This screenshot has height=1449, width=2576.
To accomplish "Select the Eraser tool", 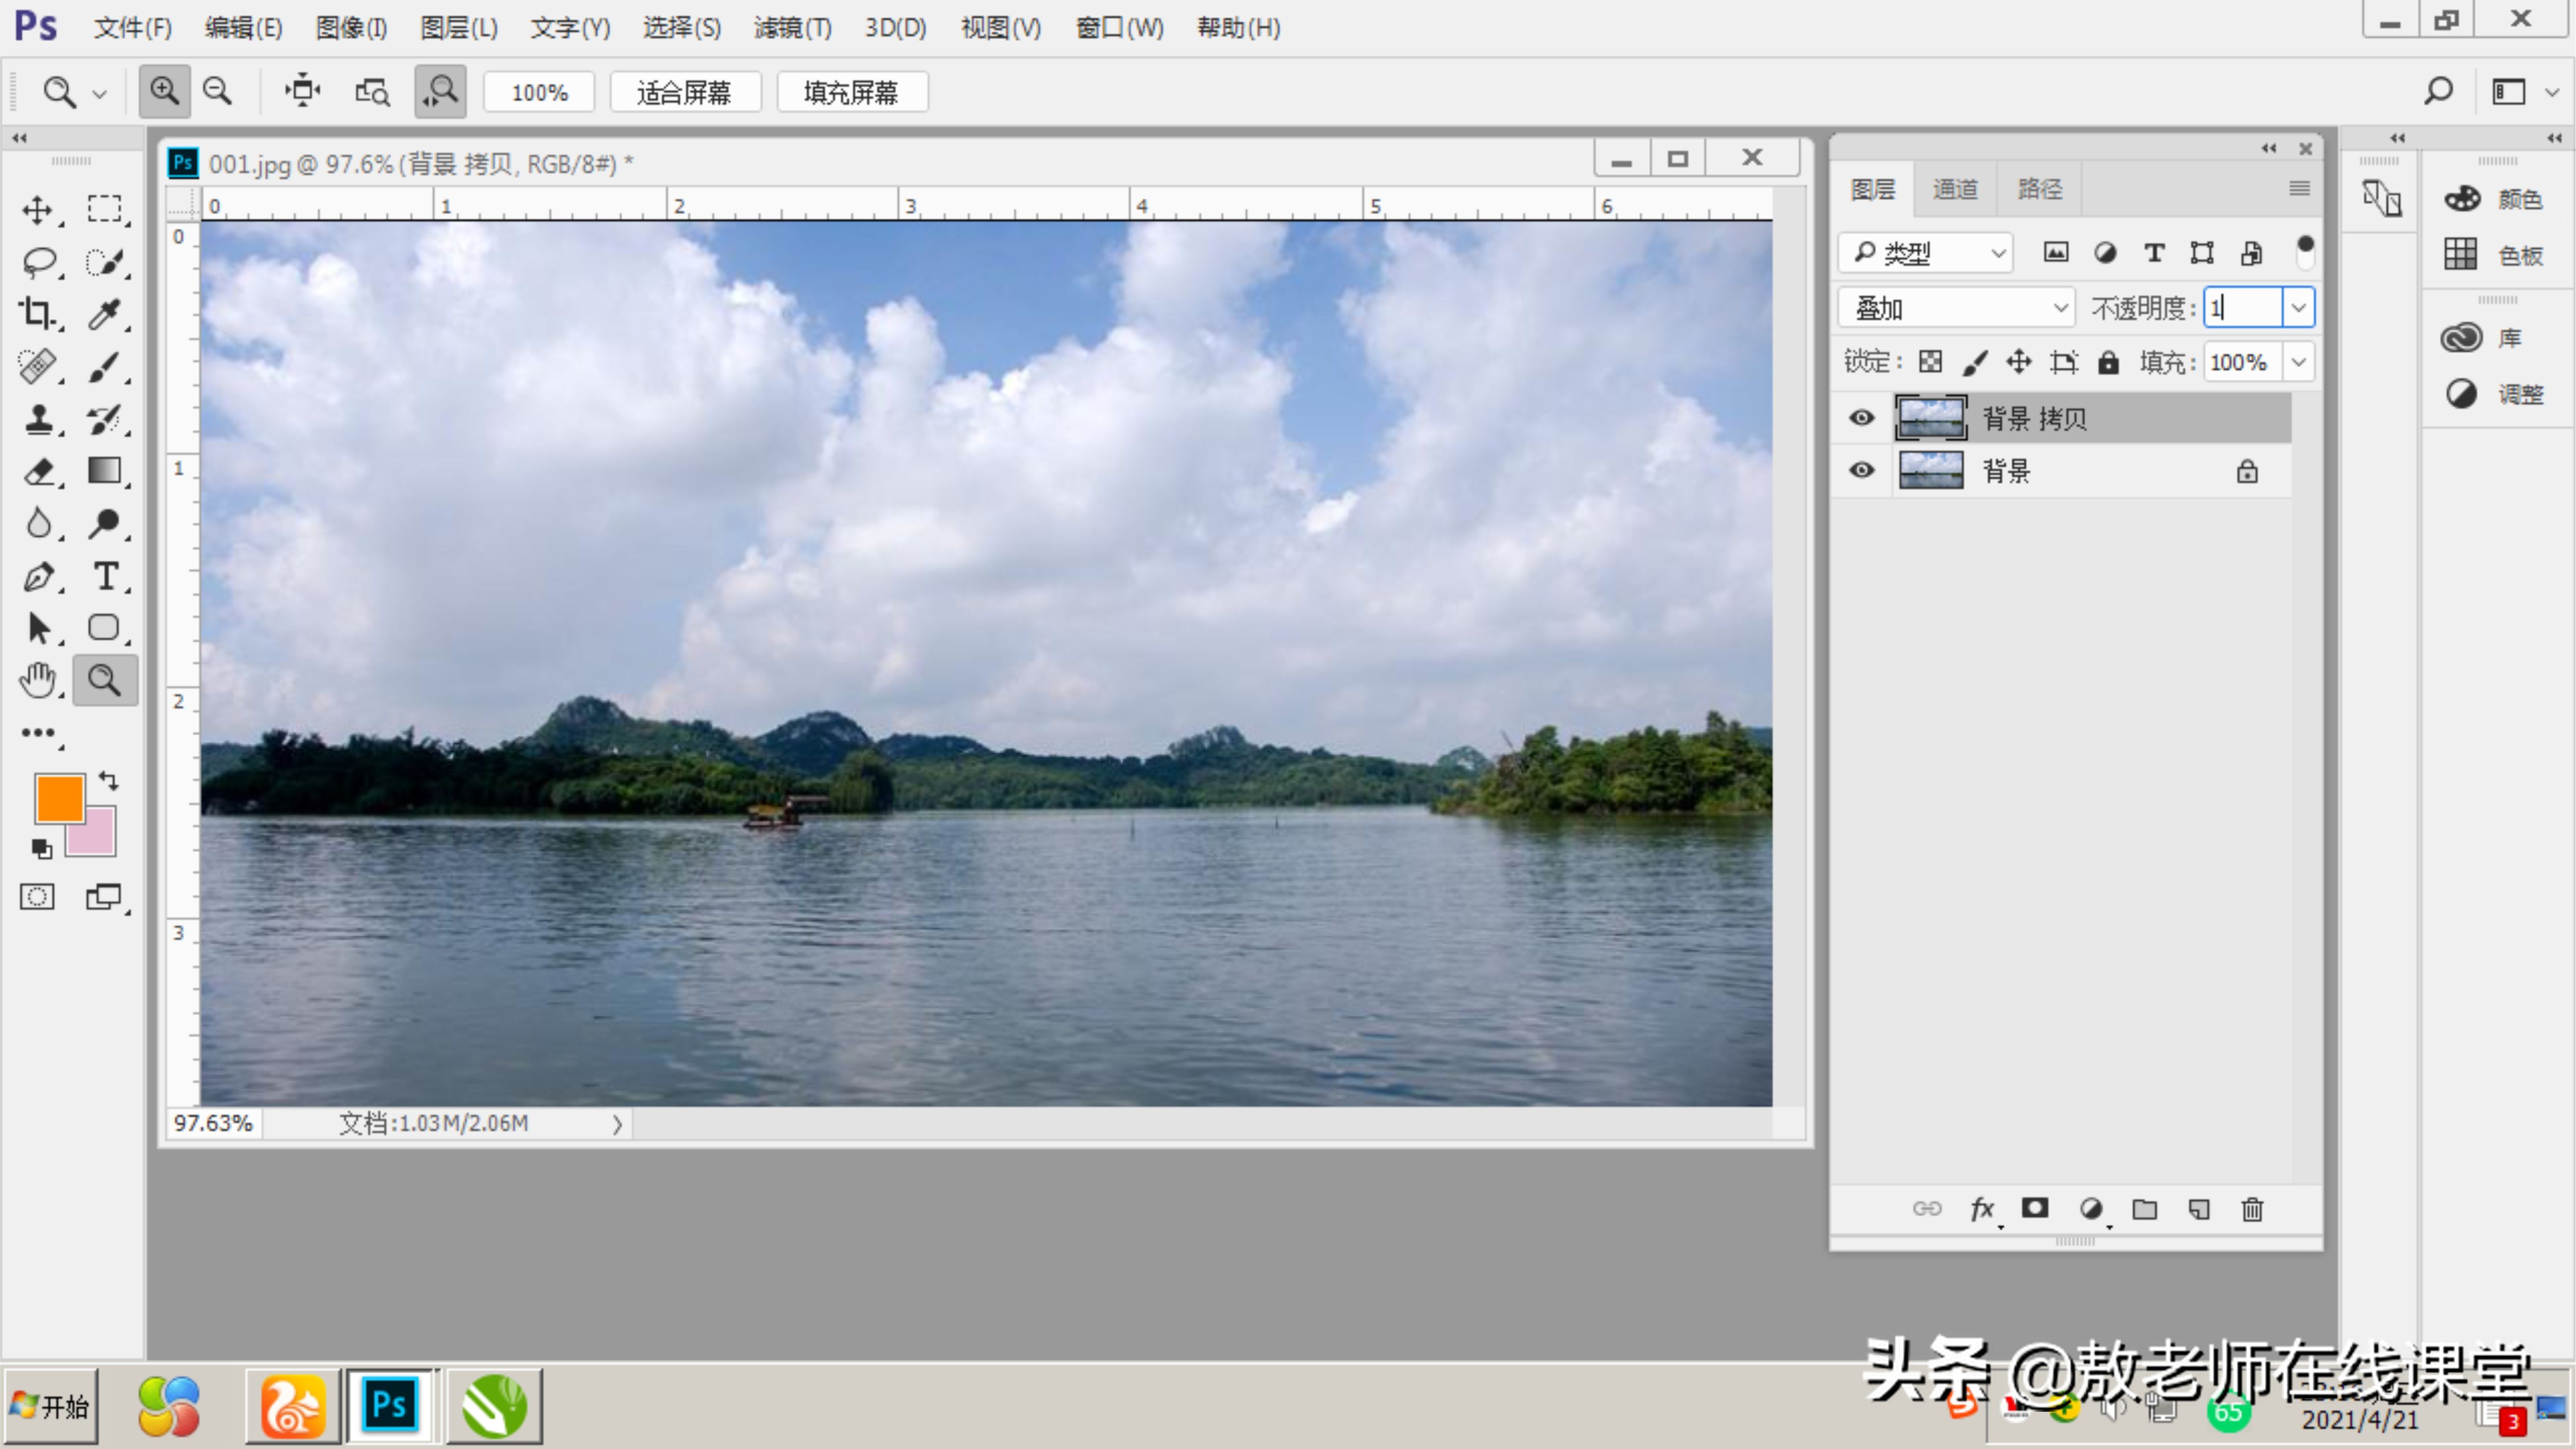I will coord(38,471).
